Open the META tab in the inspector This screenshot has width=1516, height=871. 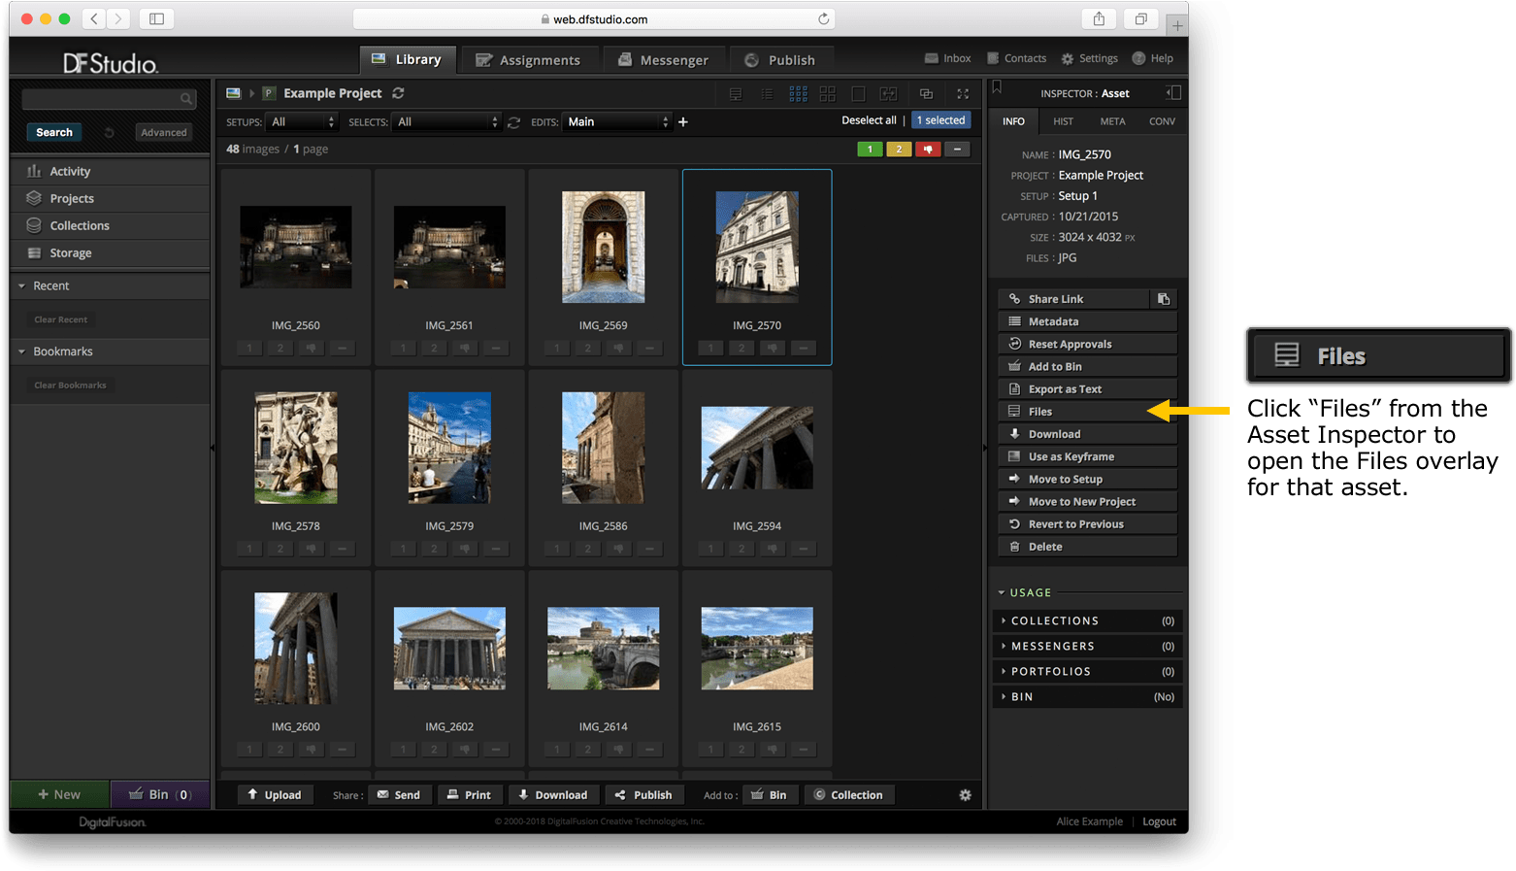[1112, 120]
